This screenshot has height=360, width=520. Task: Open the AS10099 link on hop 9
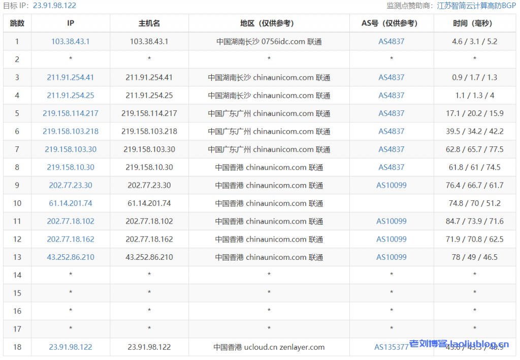click(x=391, y=185)
